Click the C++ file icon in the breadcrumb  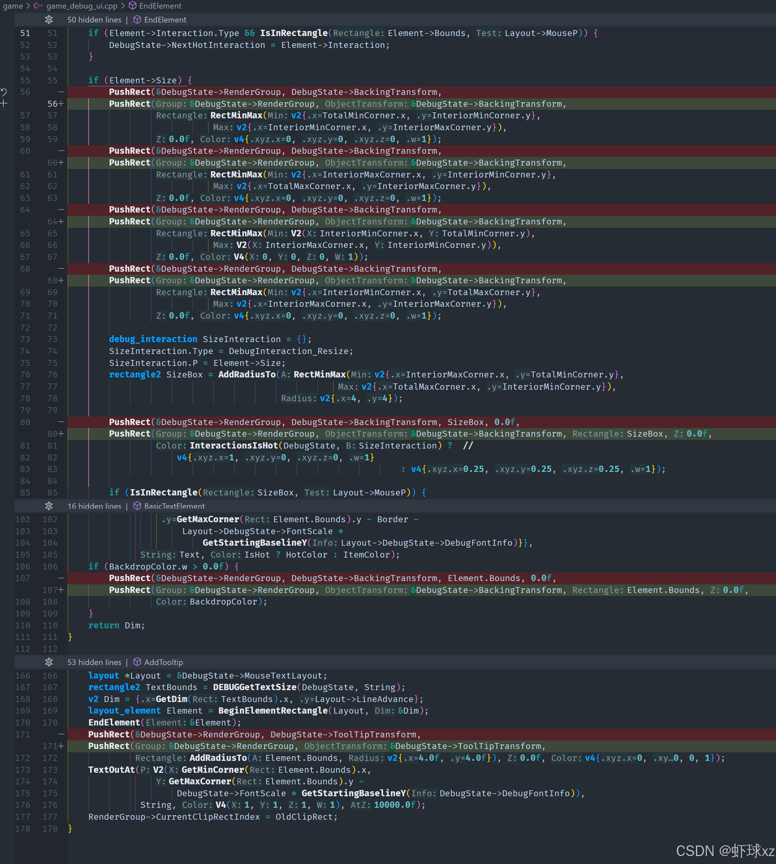[x=38, y=6]
